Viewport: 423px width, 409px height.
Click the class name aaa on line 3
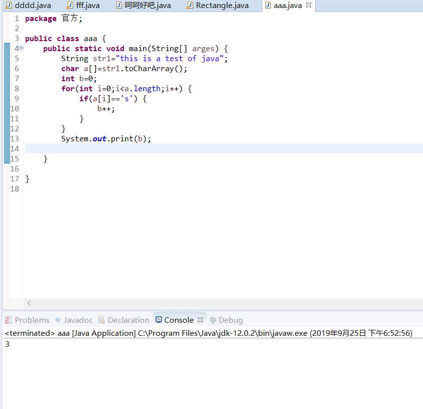(x=90, y=39)
